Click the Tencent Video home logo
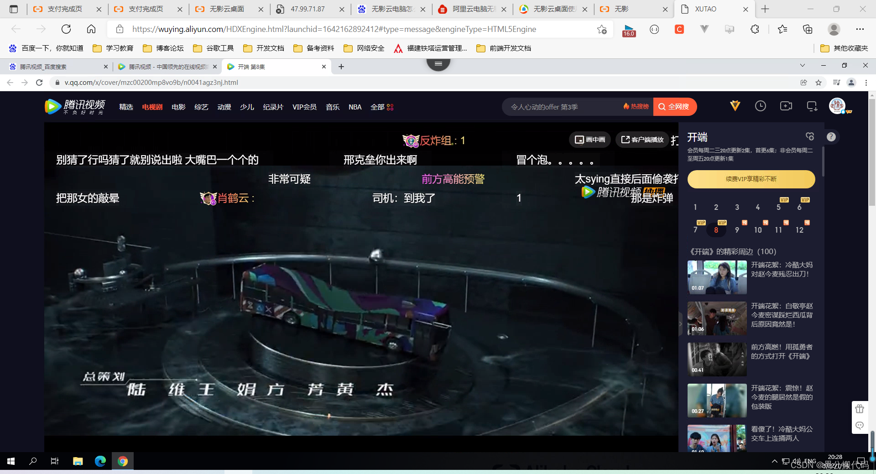The image size is (876, 474). 75,106
